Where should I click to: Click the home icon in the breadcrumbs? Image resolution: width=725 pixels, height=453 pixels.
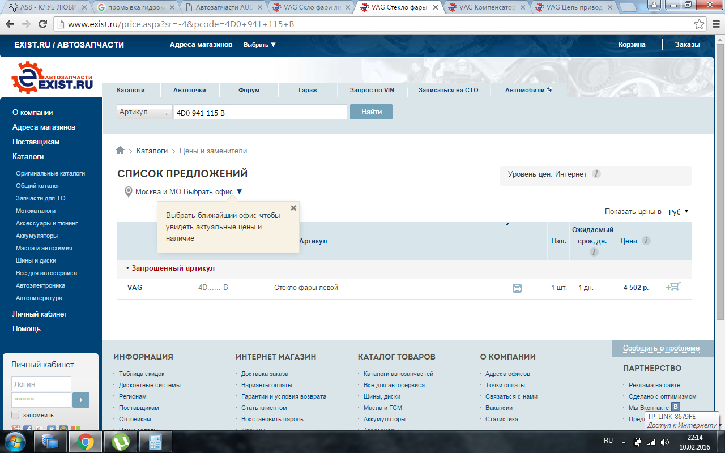point(120,150)
